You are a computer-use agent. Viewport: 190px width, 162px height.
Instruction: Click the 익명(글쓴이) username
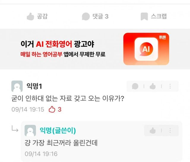[58, 130]
